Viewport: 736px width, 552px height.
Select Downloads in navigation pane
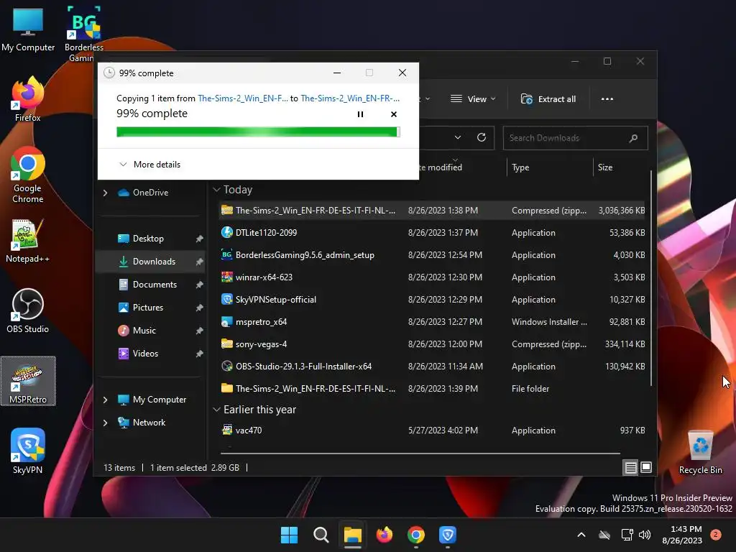click(151, 262)
